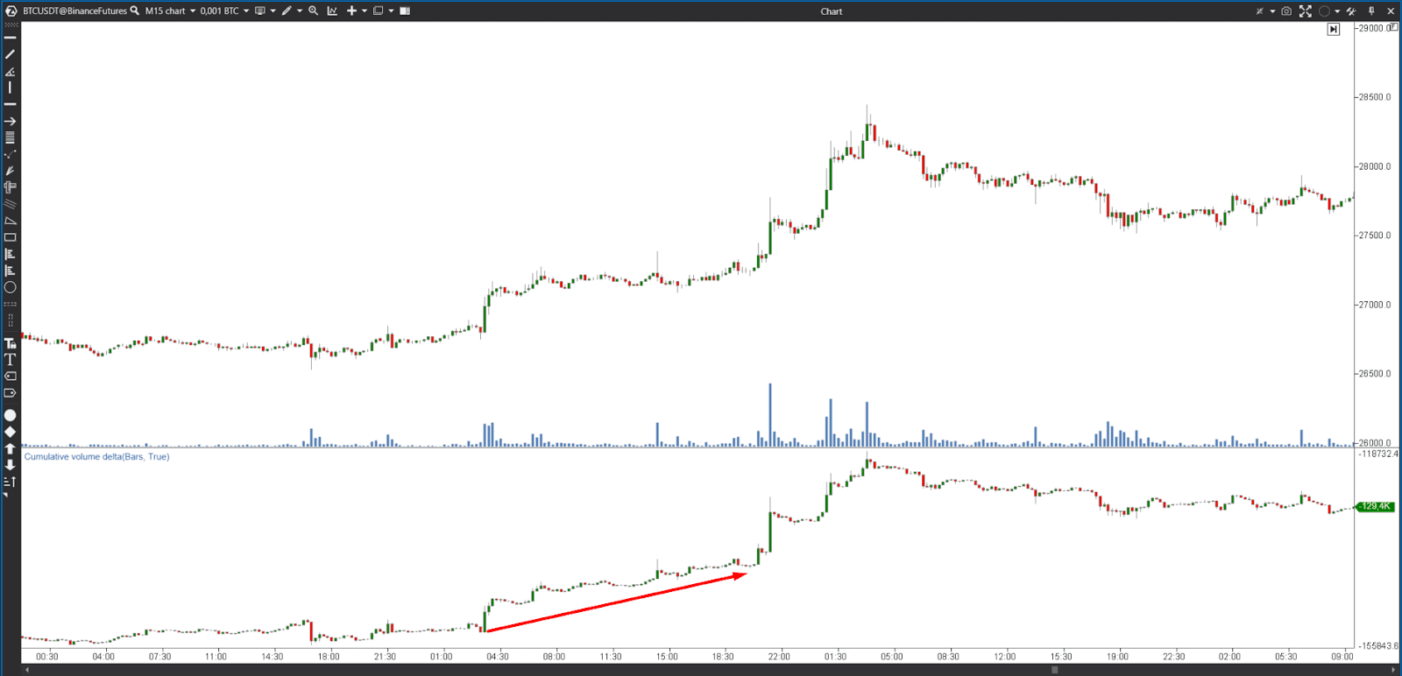Click the right scroll arrow at bottom
The height and width of the screenshot is (676, 1402).
coord(1393,670)
